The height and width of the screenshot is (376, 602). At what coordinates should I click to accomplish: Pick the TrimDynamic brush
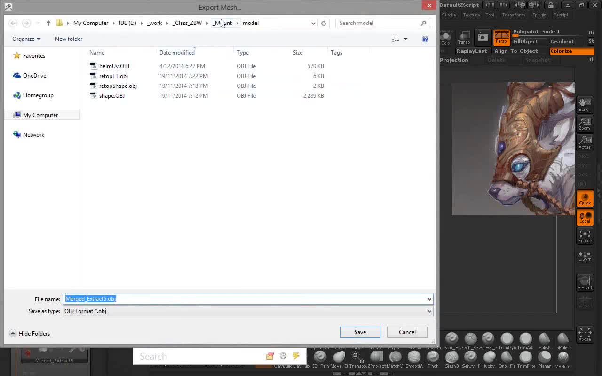tap(507, 342)
